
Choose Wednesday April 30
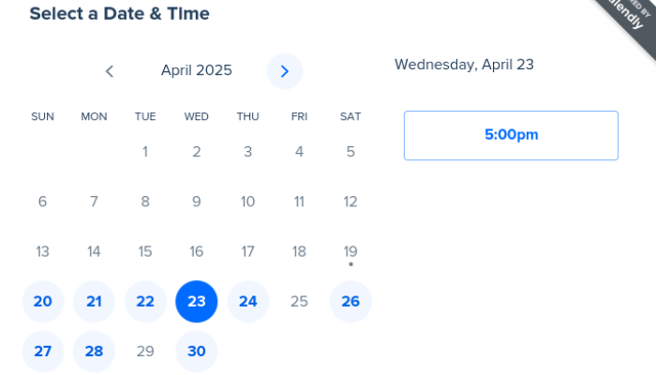pyautogui.click(x=197, y=352)
